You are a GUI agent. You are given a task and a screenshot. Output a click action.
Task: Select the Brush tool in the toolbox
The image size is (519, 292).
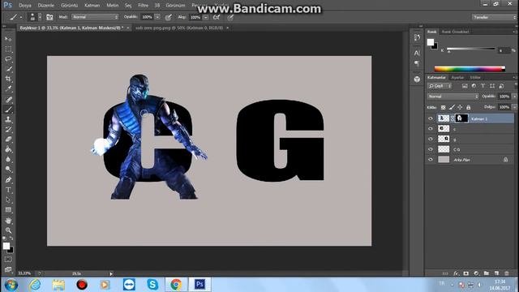pos(8,109)
